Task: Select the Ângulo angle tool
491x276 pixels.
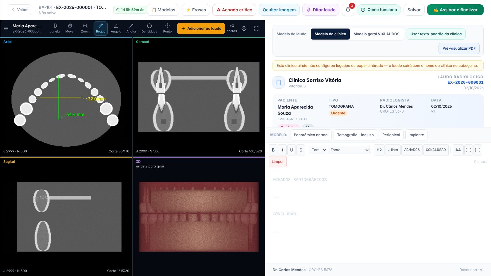Action: click(116, 28)
